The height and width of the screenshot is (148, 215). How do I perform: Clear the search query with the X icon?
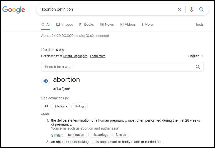coord(179,9)
